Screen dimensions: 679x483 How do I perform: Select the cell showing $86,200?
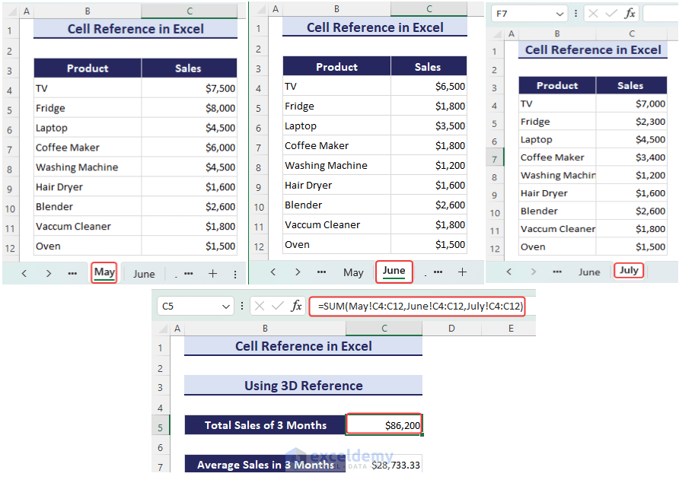click(x=384, y=427)
